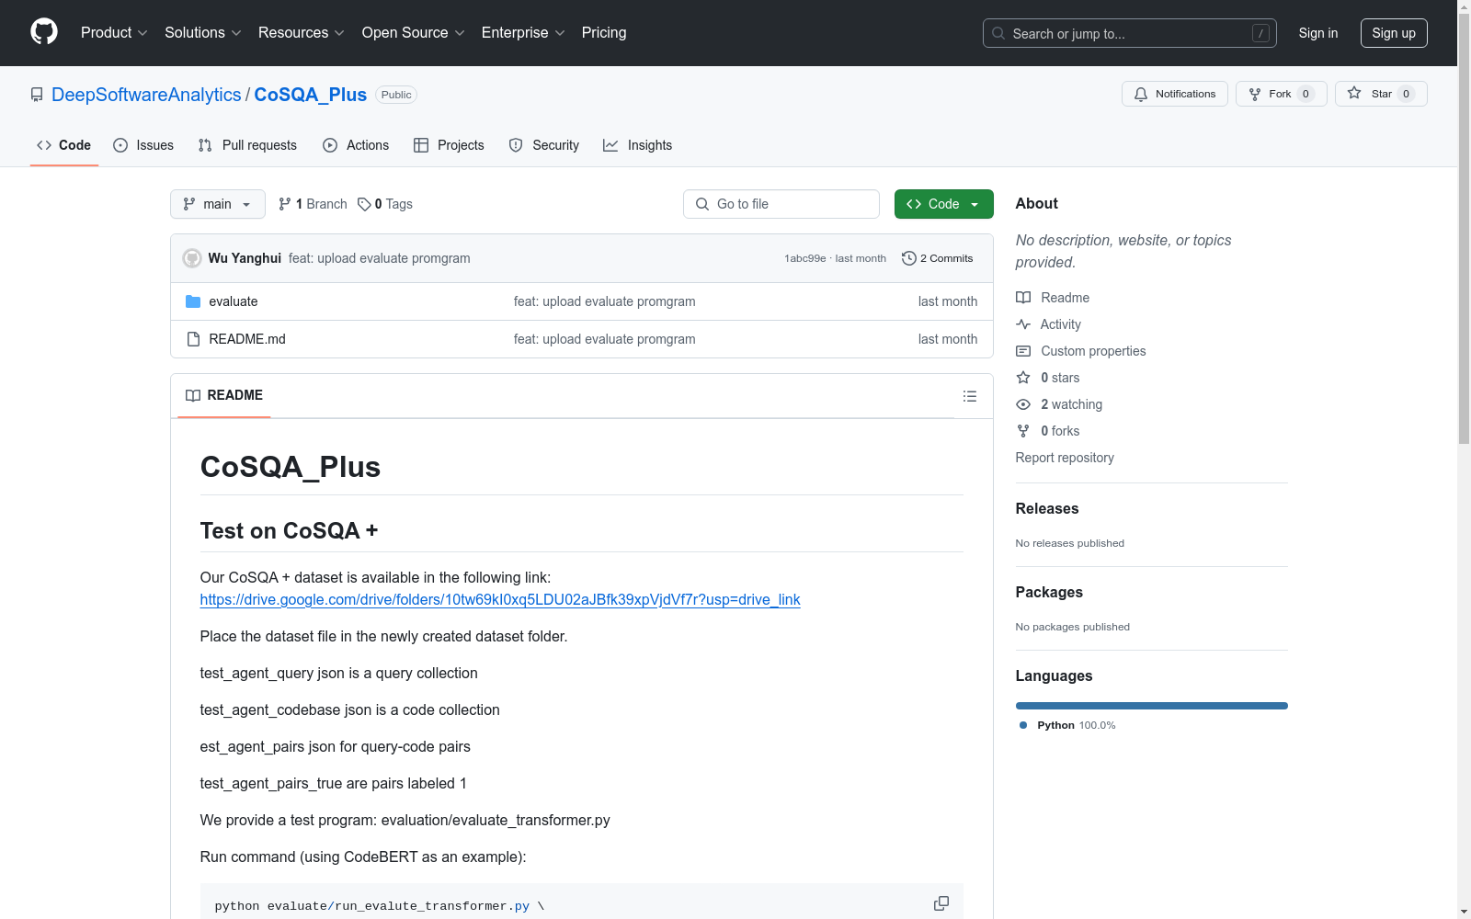This screenshot has height=919, width=1471.
Task: Click the Custom properties note icon
Action: [1023, 351]
